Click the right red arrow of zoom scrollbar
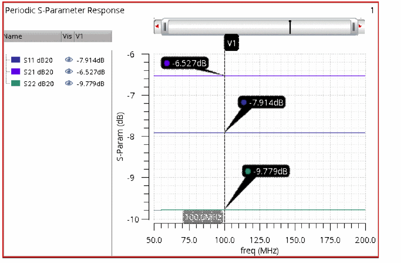 [361, 26]
